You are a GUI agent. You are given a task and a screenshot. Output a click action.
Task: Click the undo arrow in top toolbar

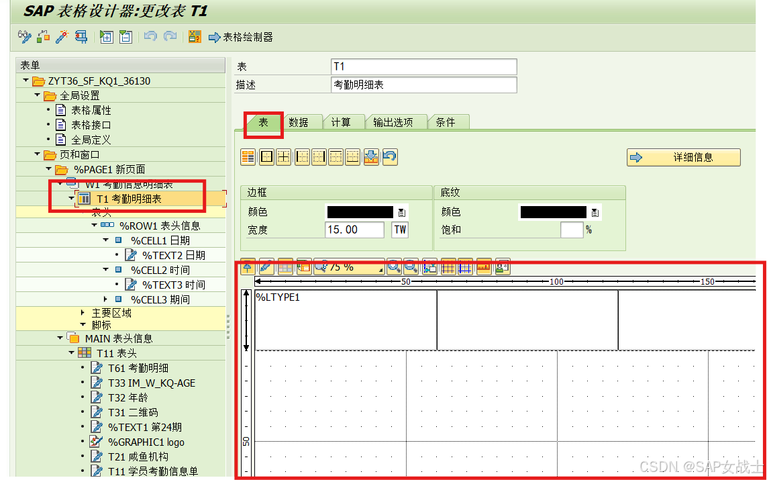pos(150,37)
